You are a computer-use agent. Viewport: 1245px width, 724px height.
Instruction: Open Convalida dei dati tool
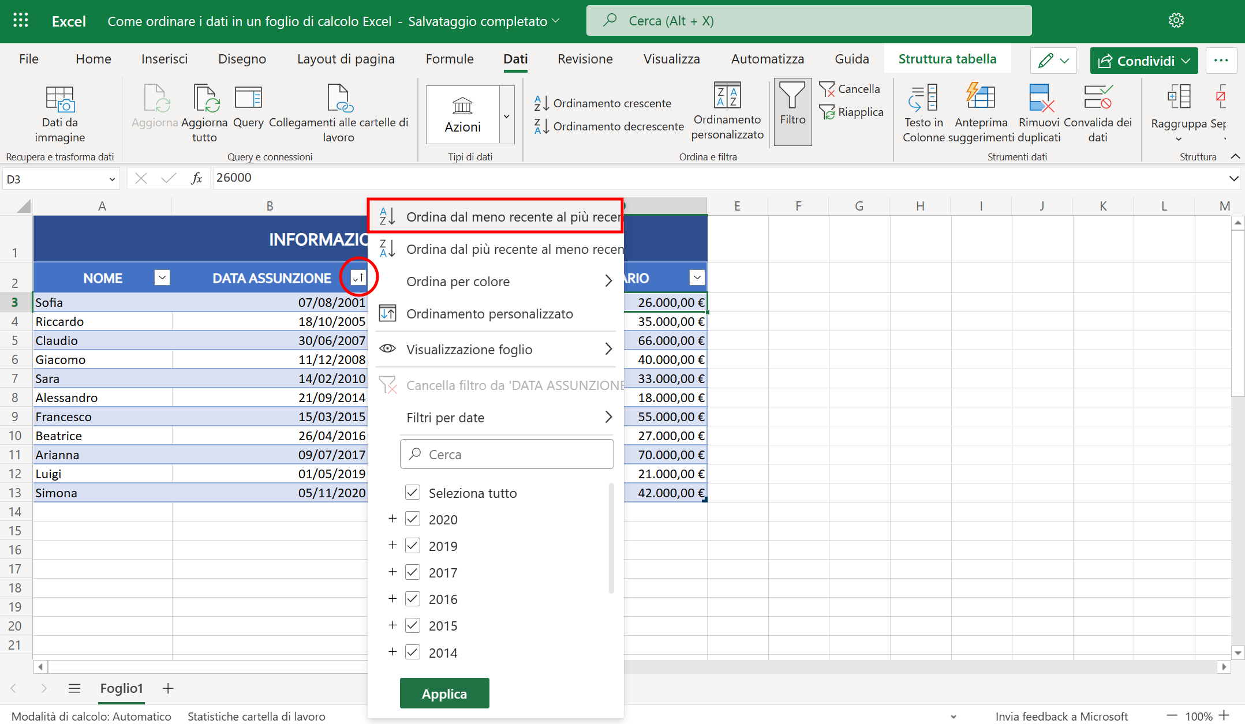point(1099,112)
